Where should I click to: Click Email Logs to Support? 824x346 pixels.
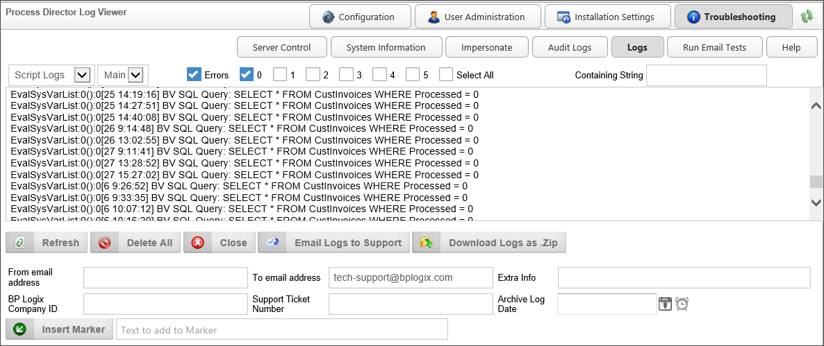334,243
